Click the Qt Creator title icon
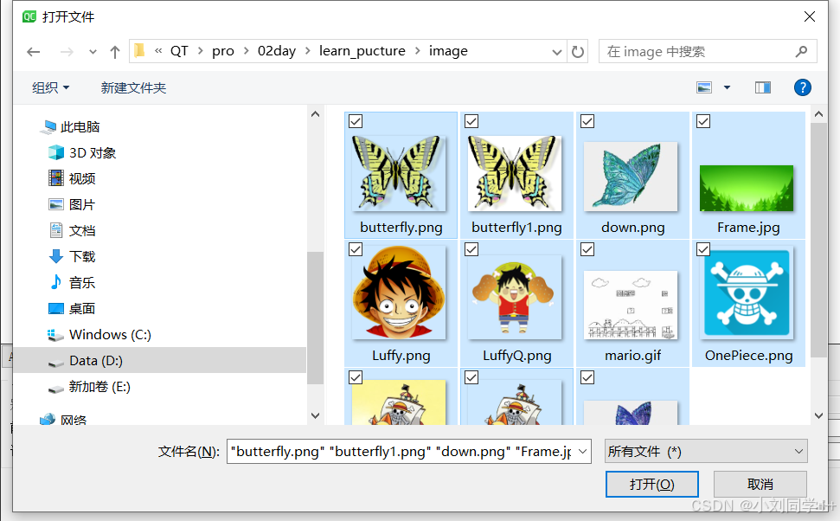The width and height of the screenshot is (840, 521). (x=29, y=16)
